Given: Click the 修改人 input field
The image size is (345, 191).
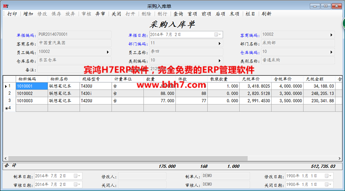Looking at the screenshot, I should (x=142, y=176).
